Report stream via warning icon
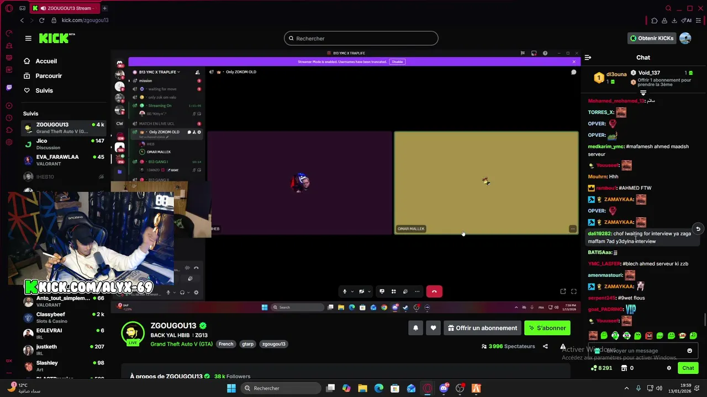 (x=563, y=346)
